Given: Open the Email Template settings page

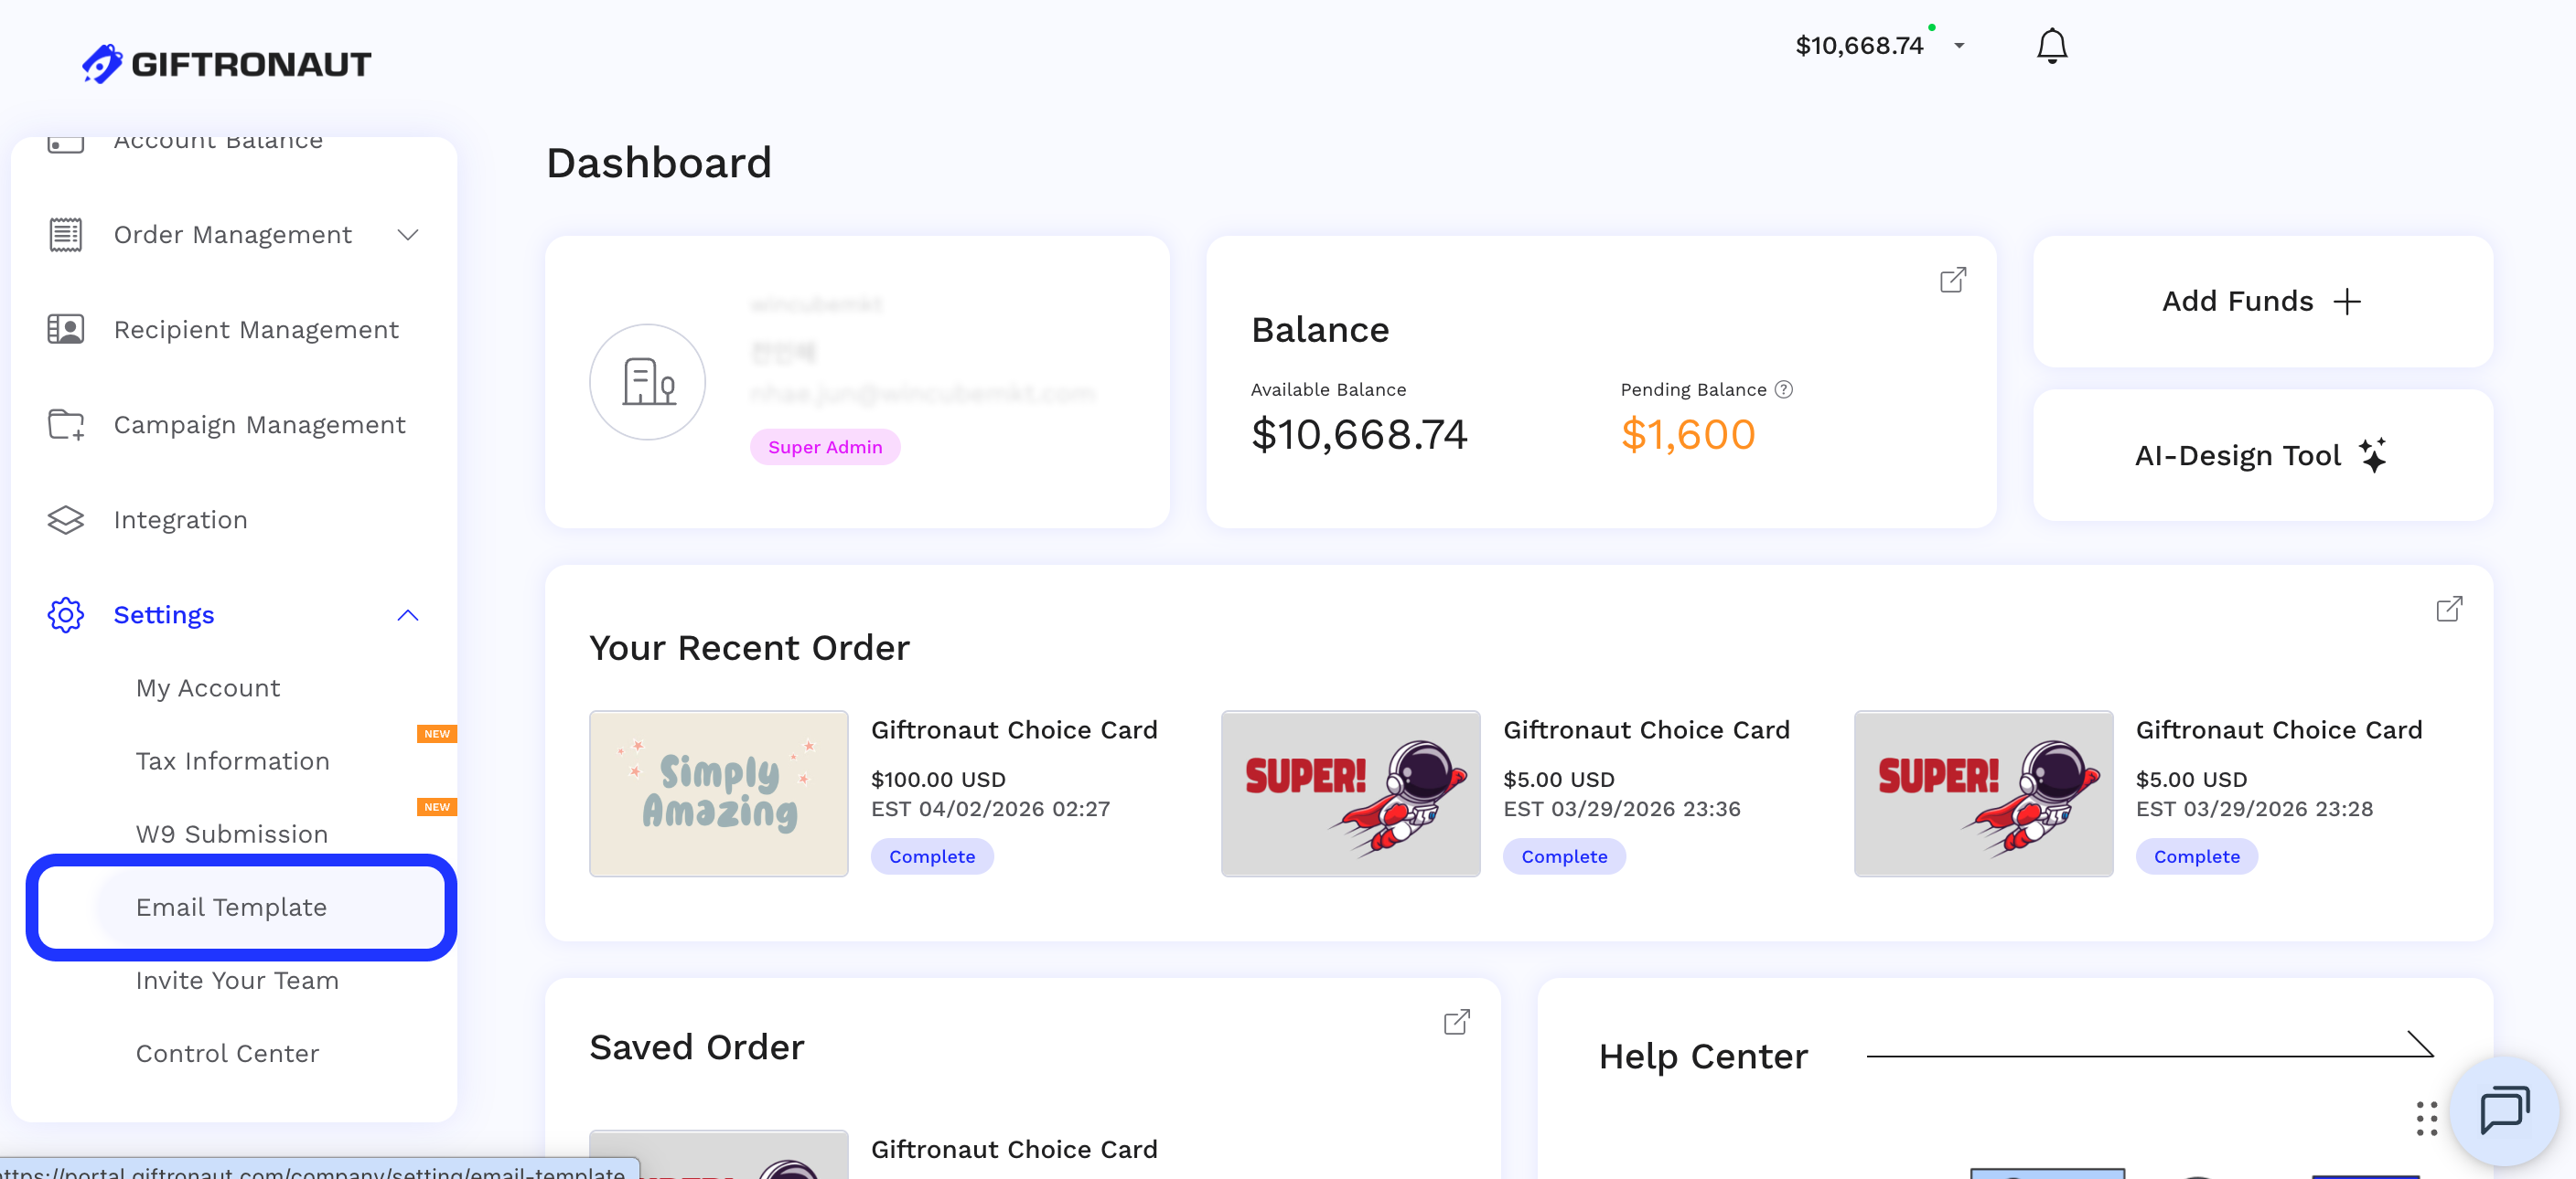Looking at the screenshot, I should point(231,908).
